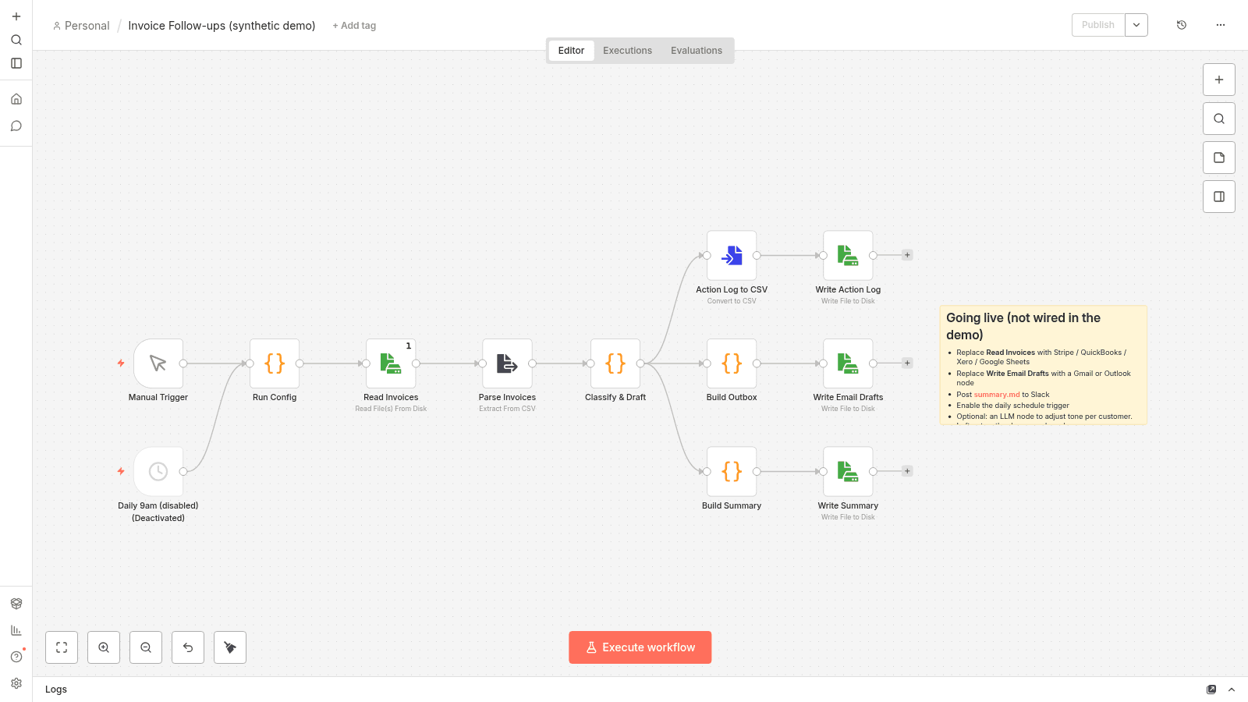1248x702 pixels.
Task: Add a node with the plus panel button
Action: 1219,80
